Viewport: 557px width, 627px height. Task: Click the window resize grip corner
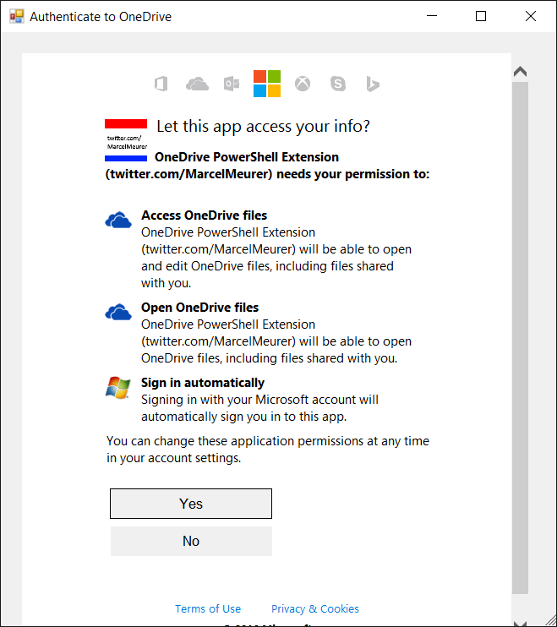pos(550,621)
